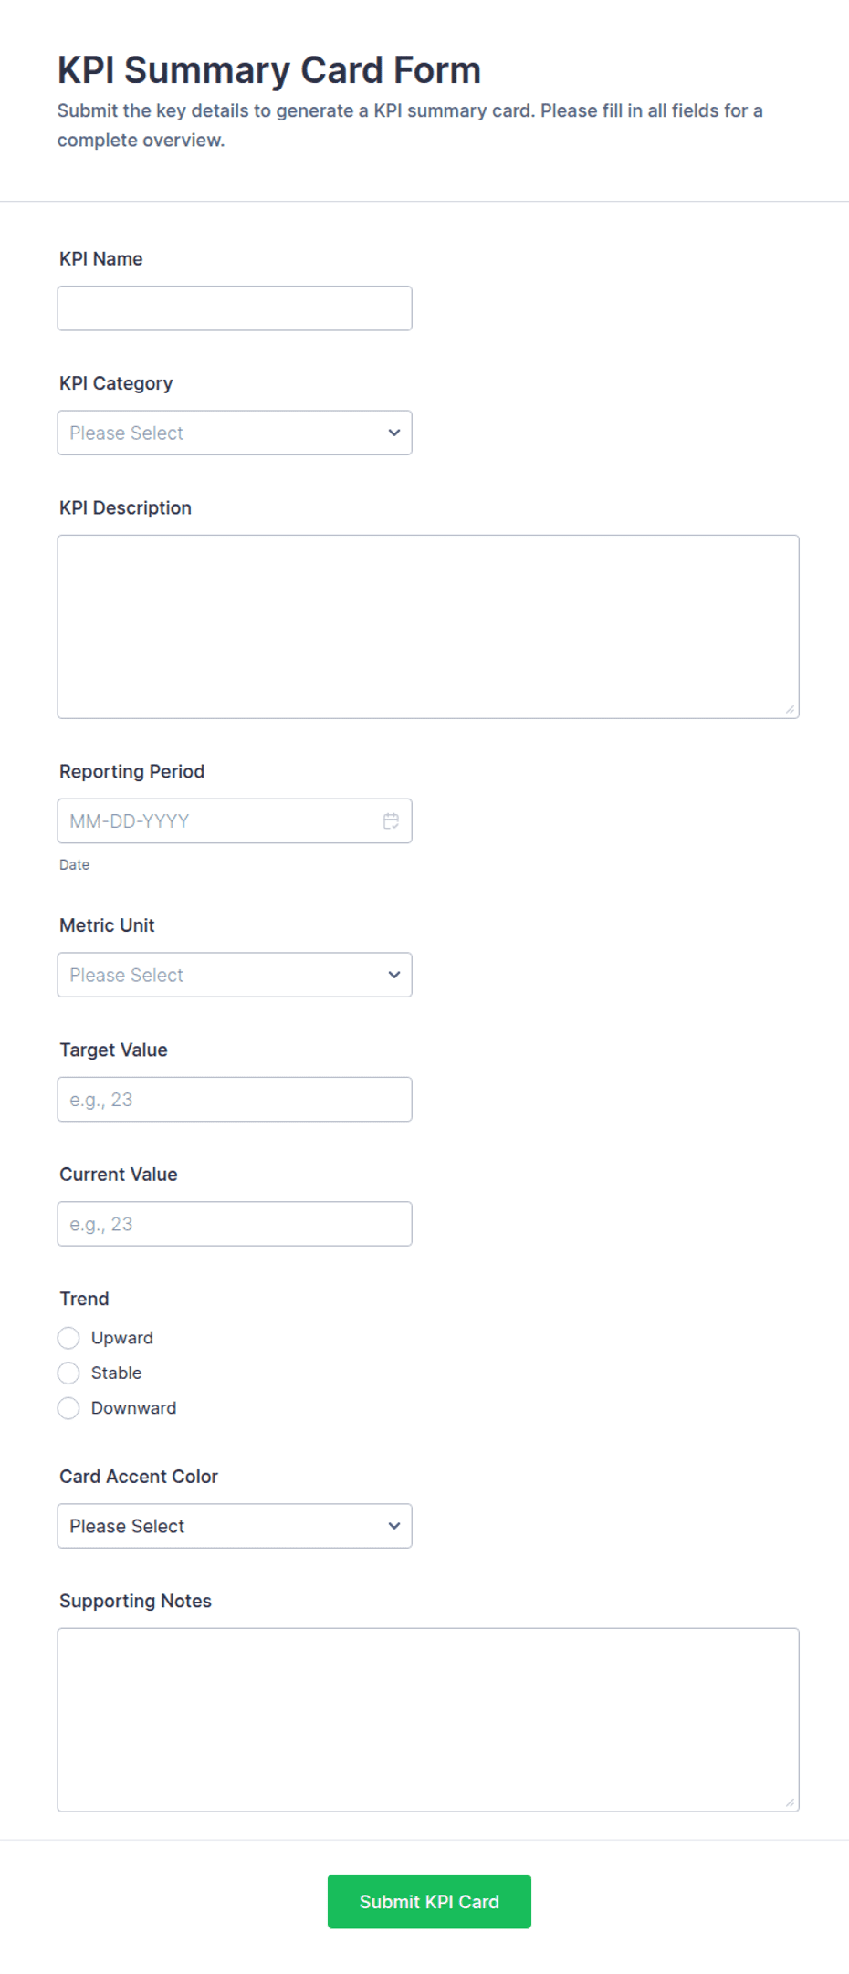Open the KPI Category select box

point(235,433)
